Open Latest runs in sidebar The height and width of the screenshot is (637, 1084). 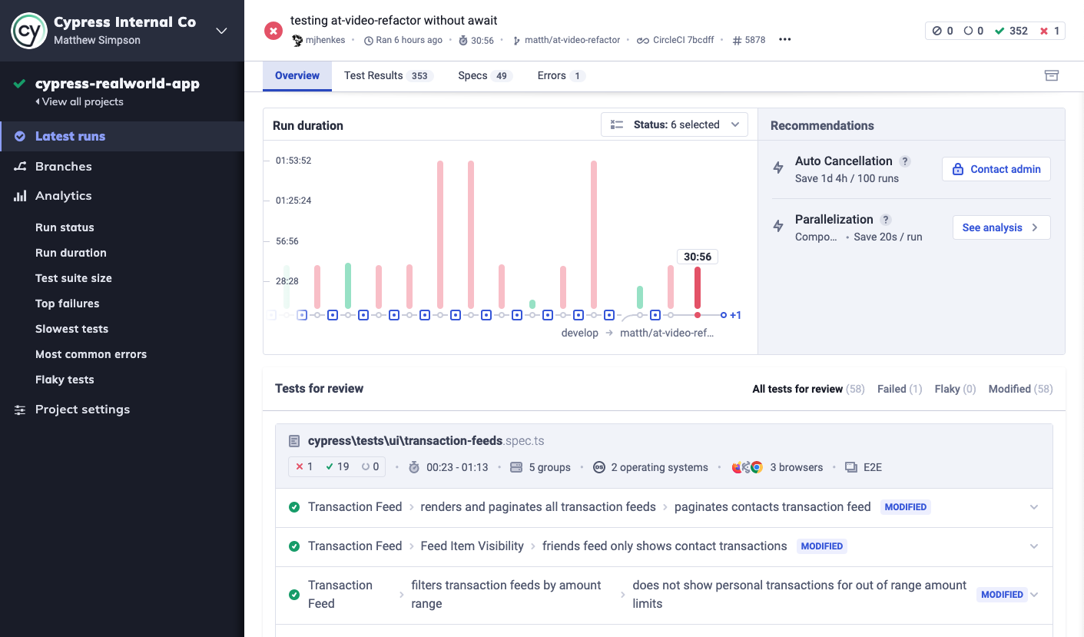pyautogui.click(x=122, y=136)
